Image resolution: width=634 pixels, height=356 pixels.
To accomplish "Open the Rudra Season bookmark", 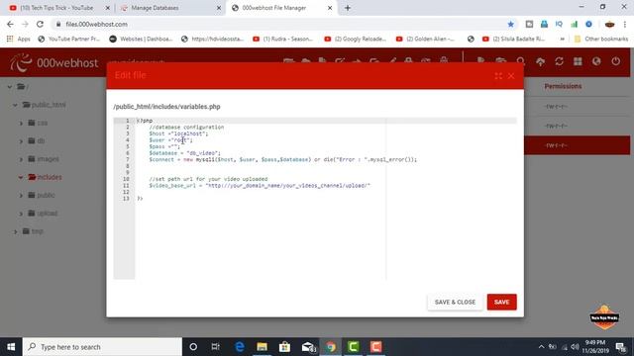I will click(282, 39).
